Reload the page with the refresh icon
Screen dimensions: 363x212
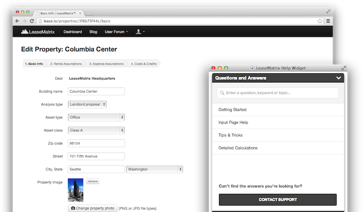32,21
